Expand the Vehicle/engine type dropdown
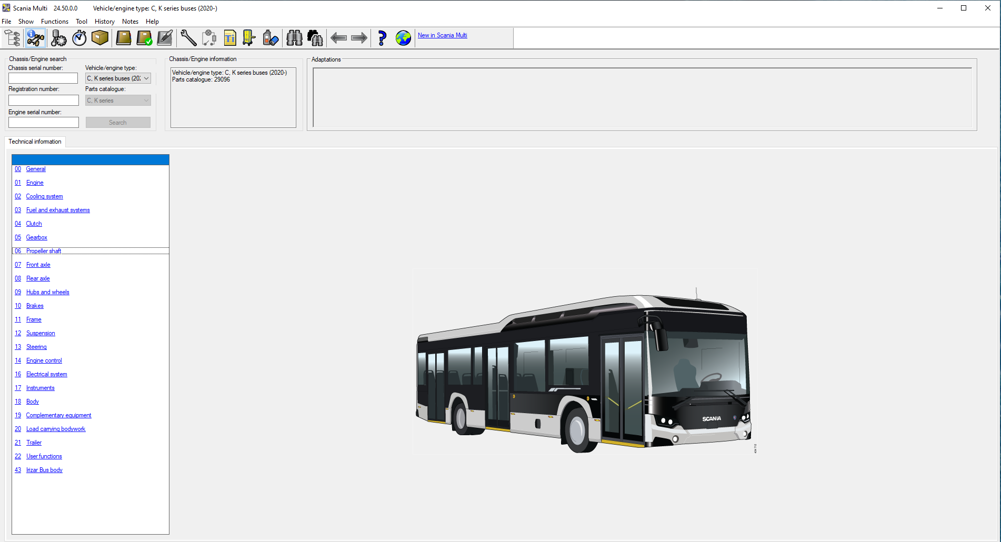1001x542 pixels. click(146, 78)
